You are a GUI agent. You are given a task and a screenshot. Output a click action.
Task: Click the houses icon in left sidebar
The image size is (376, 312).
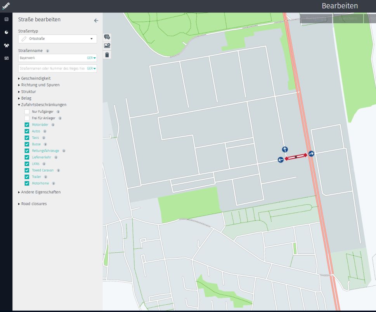click(x=6, y=45)
